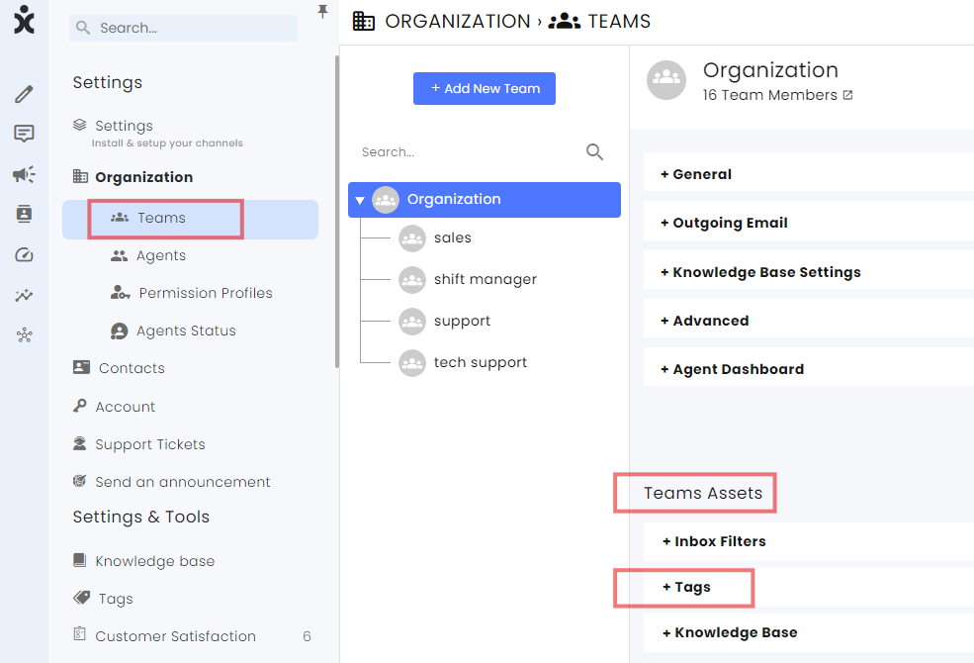Image resolution: width=974 pixels, height=663 pixels.
Task: Open the external link icon beside Team Members
Action: [x=847, y=95]
